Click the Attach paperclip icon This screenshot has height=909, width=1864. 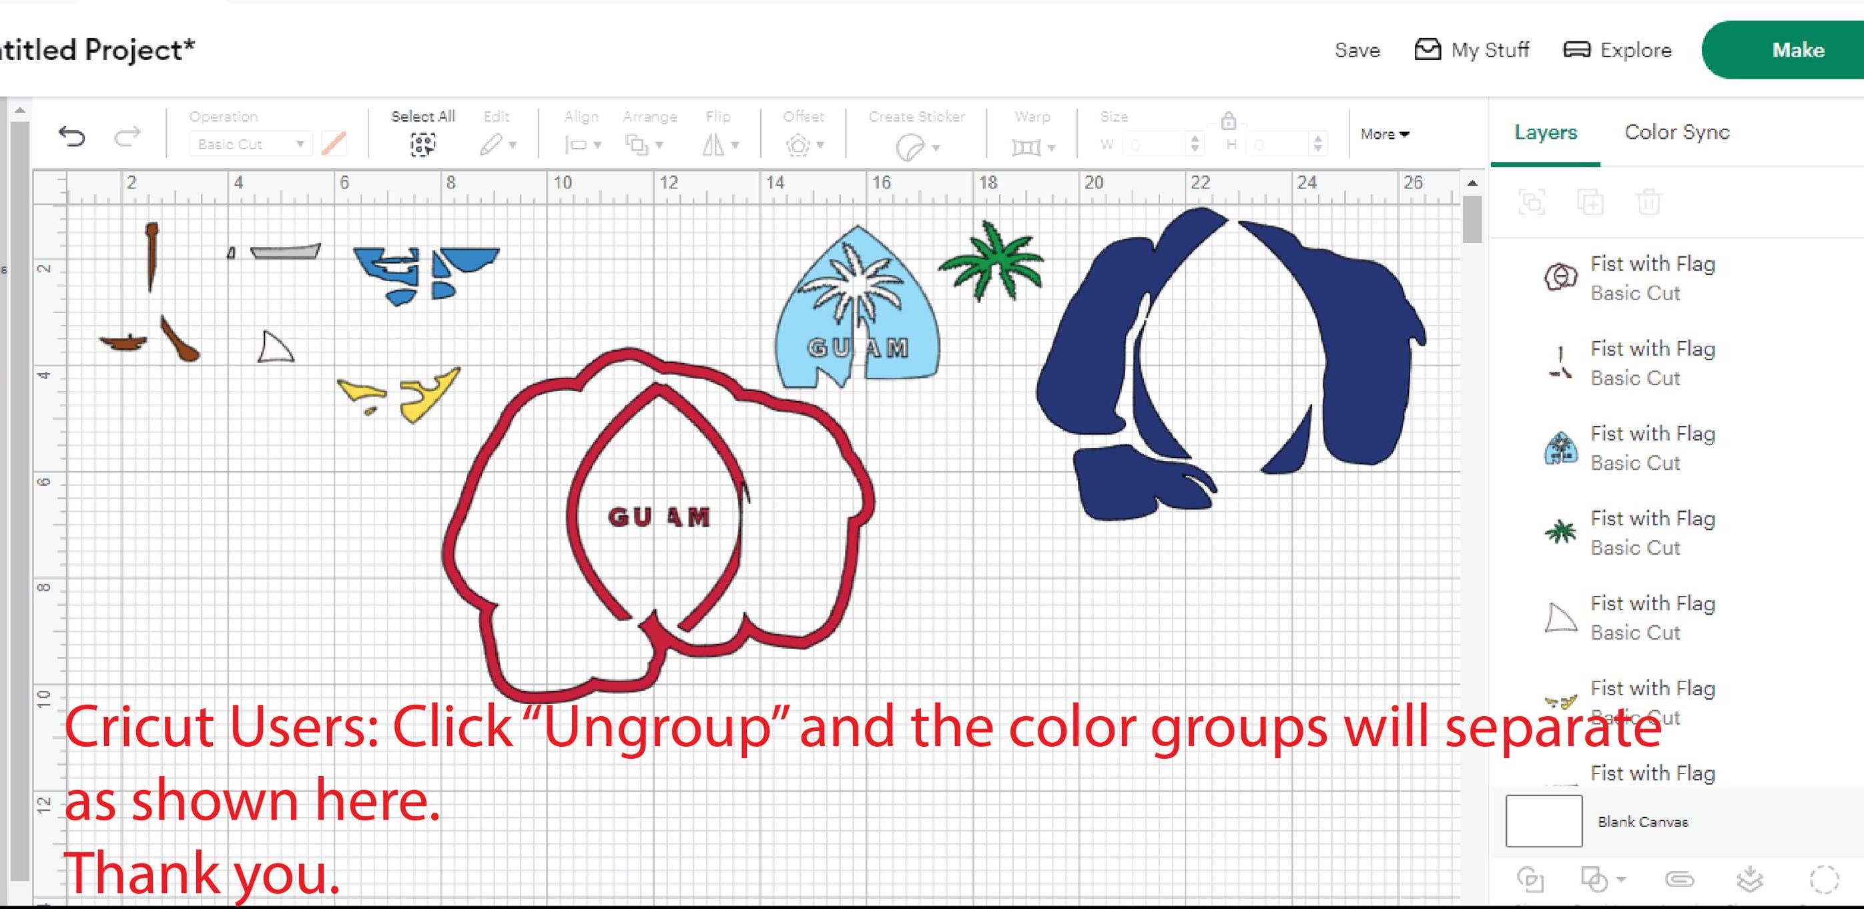pyautogui.click(x=1678, y=880)
